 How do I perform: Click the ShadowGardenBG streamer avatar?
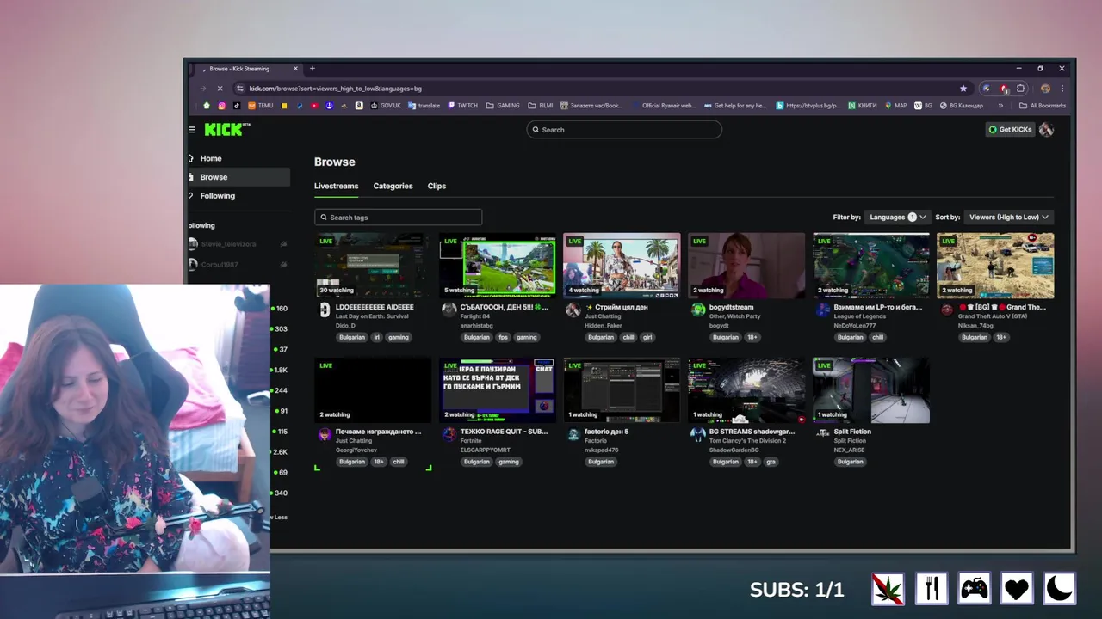point(698,434)
